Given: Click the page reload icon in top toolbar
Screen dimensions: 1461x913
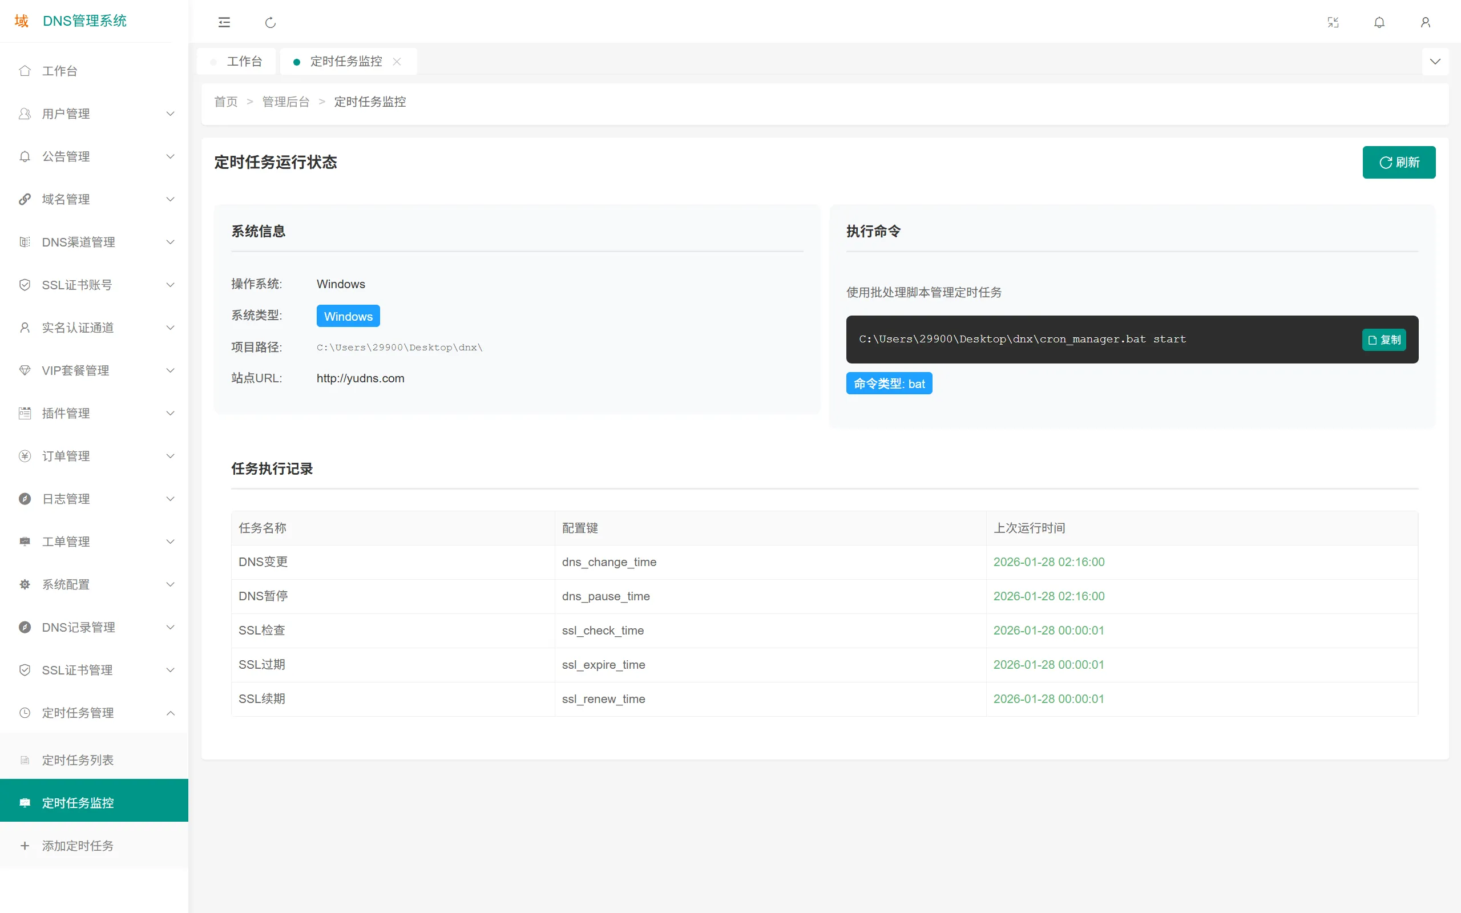Looking at the screenshot, I should tap(271, 22).
